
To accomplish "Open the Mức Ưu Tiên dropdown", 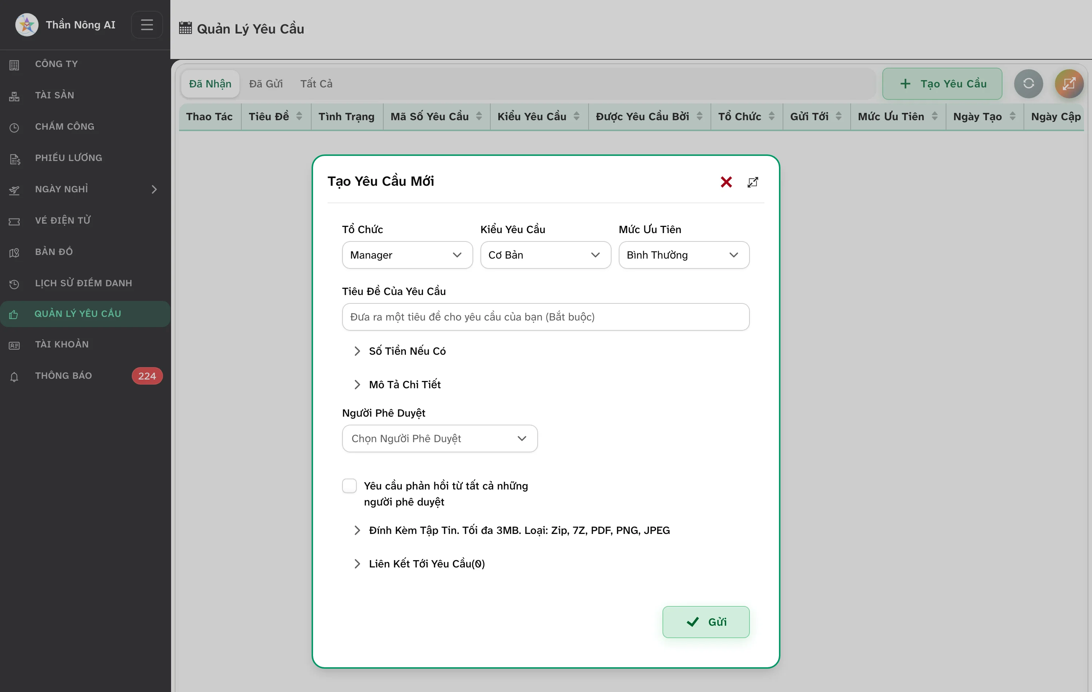I will pos(684,255).
